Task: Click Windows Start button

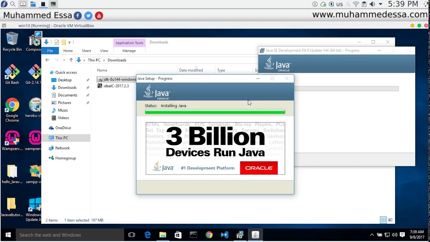Action: [8, 235]
